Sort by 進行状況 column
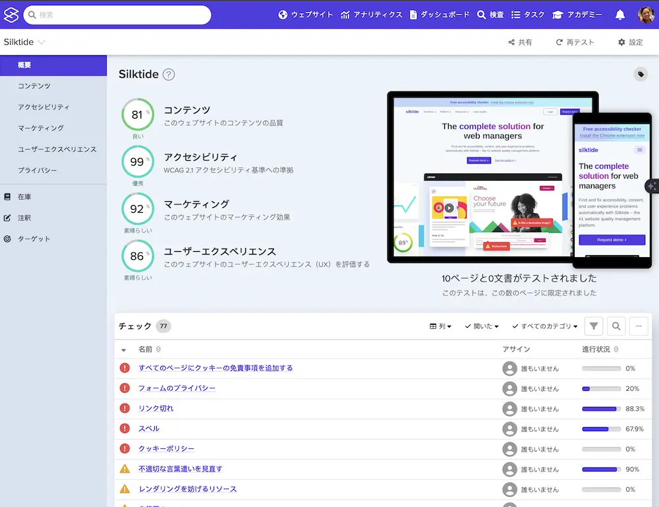This screenshot has height=507, width=659. point(600,349)
